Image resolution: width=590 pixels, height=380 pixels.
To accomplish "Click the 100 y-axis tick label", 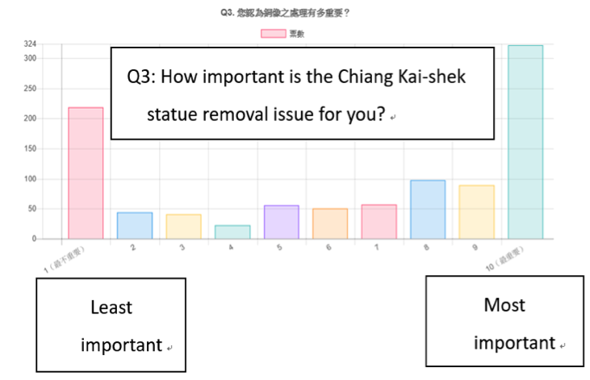I will [x=30, y=179].
